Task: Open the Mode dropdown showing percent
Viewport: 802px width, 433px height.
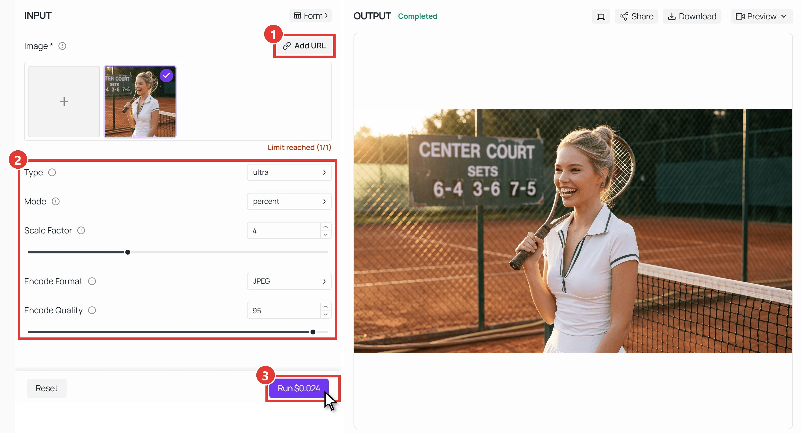Action: (x=289, y=202)
